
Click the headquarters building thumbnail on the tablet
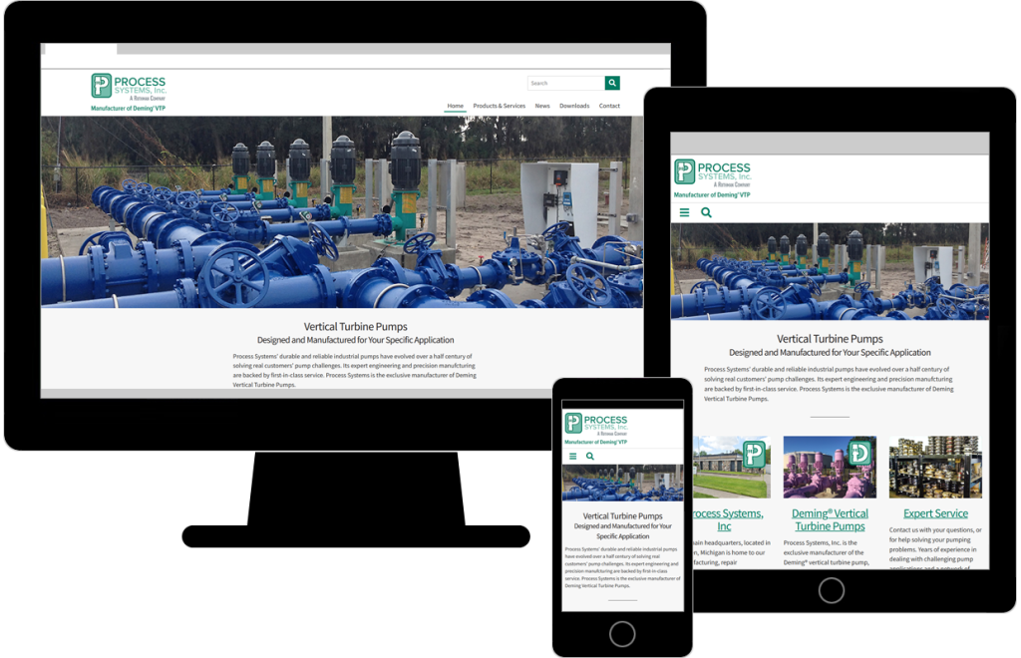pos(731,467)
